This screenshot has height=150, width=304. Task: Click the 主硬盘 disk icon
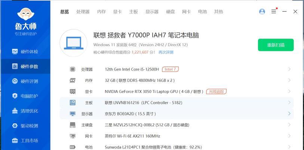73,125
